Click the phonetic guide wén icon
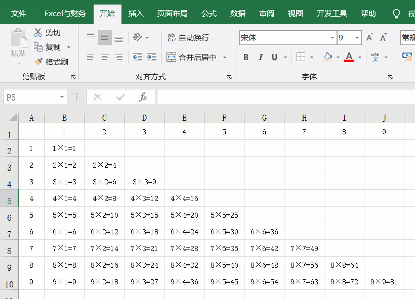 point(376,57)
